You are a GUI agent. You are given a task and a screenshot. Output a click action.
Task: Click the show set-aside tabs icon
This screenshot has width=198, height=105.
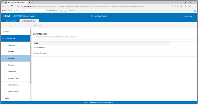click(6, 2)
